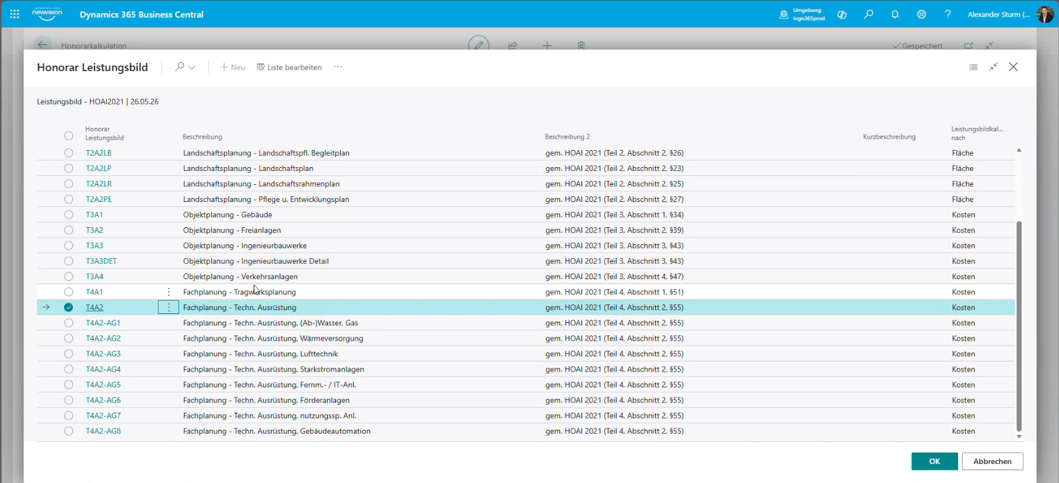Select the T4A2-AG8 row circle
Screen dimensions: 1059x483
[68, 431]
